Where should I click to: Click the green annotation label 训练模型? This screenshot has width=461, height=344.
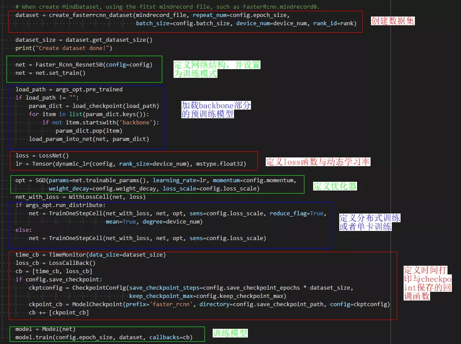coord(230,333)
